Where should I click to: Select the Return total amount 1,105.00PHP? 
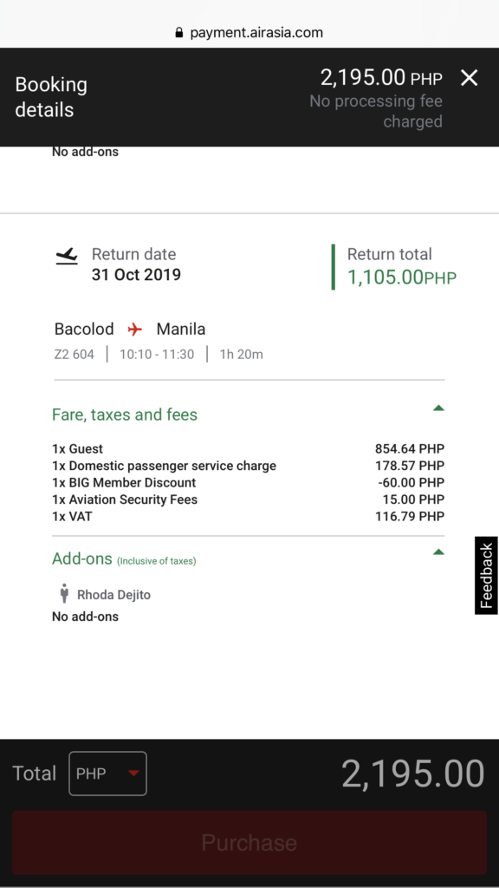pyautogui.click(x=402, y=277)
